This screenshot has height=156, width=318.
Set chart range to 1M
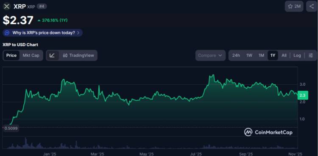point(261,56)
